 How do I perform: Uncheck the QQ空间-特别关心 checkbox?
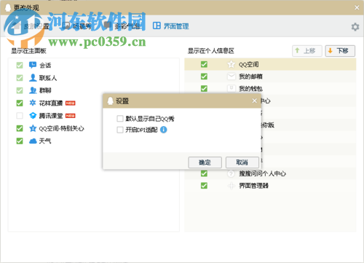[x=20, y=128]
